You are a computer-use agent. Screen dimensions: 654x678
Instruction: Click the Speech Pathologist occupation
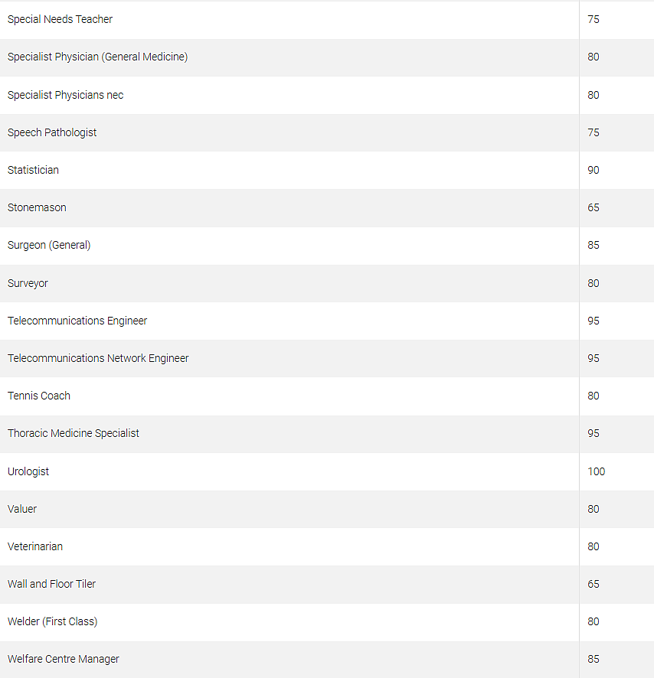(52, 132)
